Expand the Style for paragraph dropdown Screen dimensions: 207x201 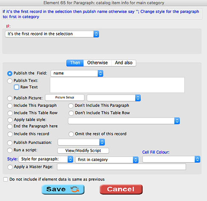pyautogui.click(x=46, y=159)
